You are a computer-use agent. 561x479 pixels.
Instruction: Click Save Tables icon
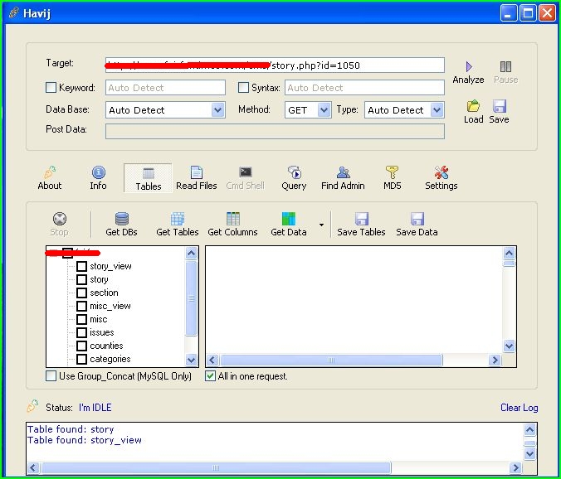[361, 219]
